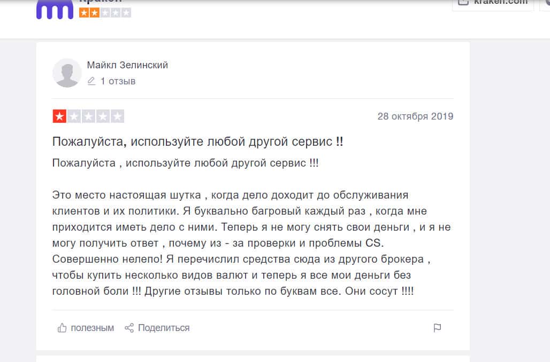
Task: Click the share icon next to Поделиться
Action: point(129,328)
